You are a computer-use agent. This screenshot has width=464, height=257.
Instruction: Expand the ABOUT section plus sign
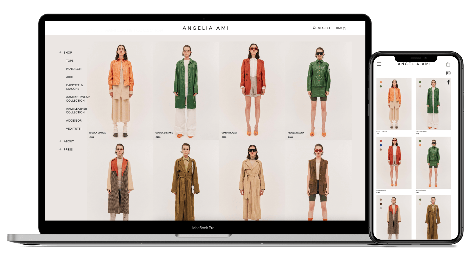pyautogui.click(x=60, y=141)
